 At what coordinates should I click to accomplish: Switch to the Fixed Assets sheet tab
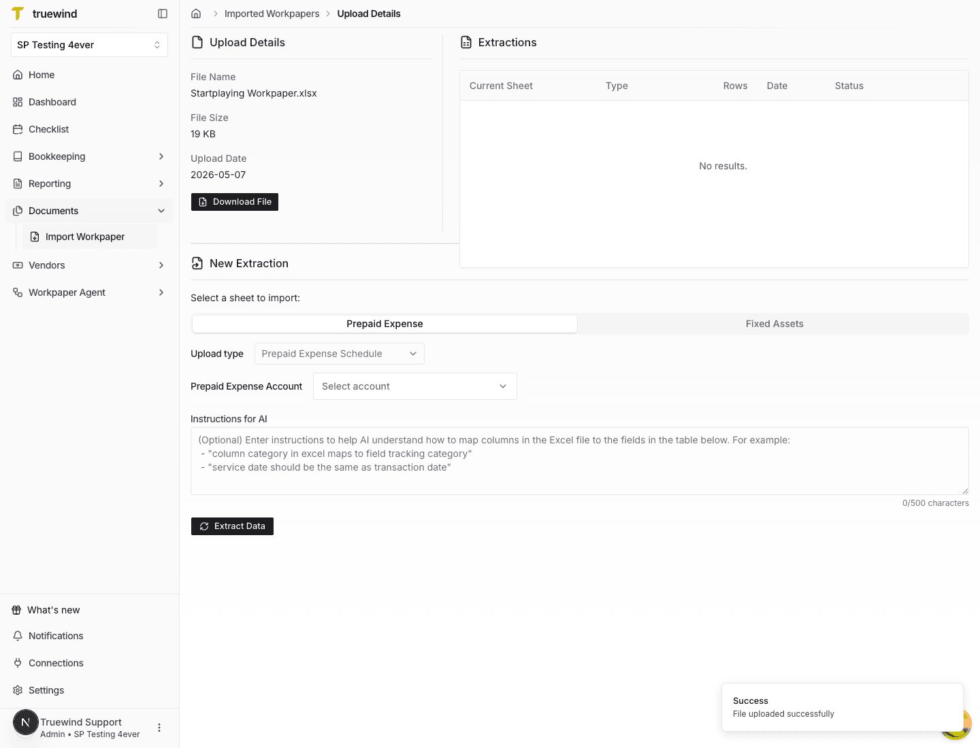[x=774, y=324]
